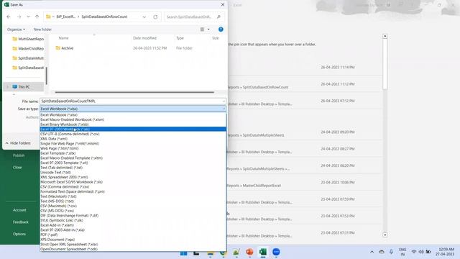The image size is (460, 259).
Task: Open MultiSheetRepo folder in navigation pane
Action: [28, 39]
